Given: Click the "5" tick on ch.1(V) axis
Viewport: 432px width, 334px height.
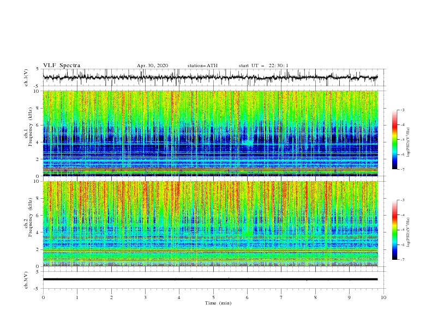Looking at the screenshot, I should coord(38,69).
